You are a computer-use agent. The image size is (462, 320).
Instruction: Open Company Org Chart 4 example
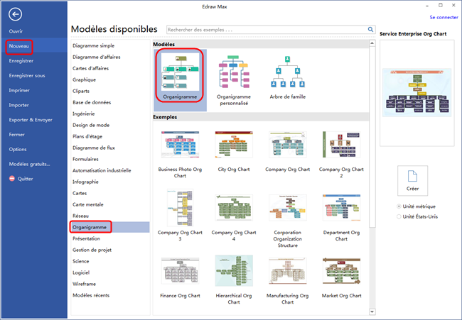tap(234, 208)
